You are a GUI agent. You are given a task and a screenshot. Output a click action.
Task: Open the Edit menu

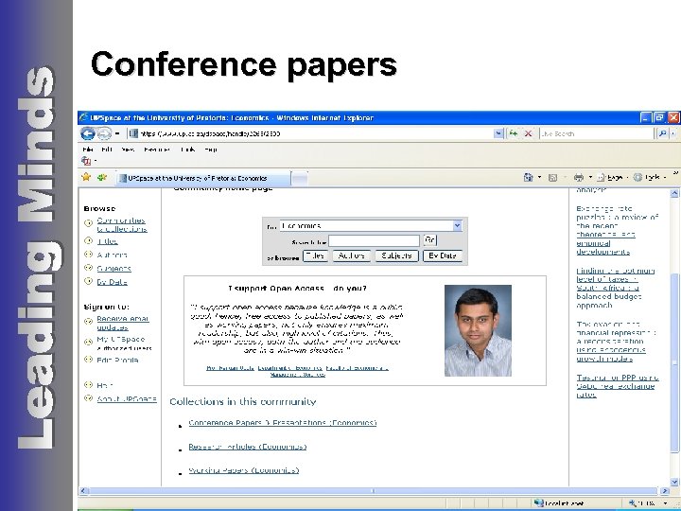point(106,150)
